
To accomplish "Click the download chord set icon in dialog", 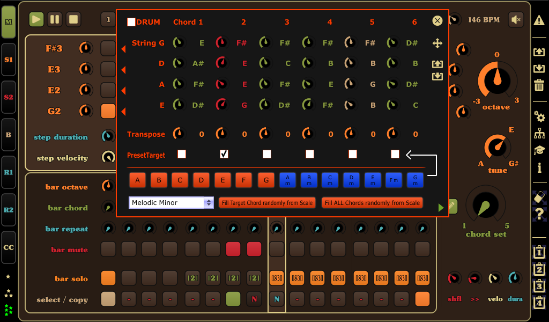I will [437, 76].
